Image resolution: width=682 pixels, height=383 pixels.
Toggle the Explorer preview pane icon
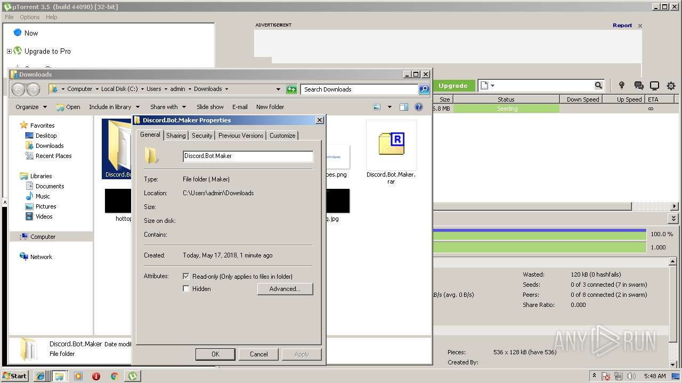(x=404, y=107)
